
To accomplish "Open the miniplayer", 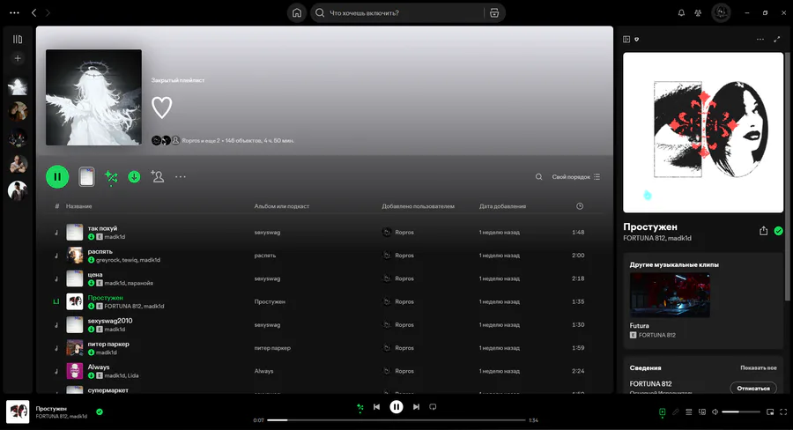I will point(770,411).
